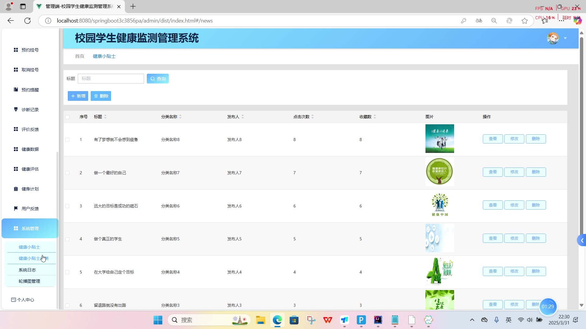Click the 标题 search input field
The height and width of the screenshot is (329, 586).
[111, 79]
